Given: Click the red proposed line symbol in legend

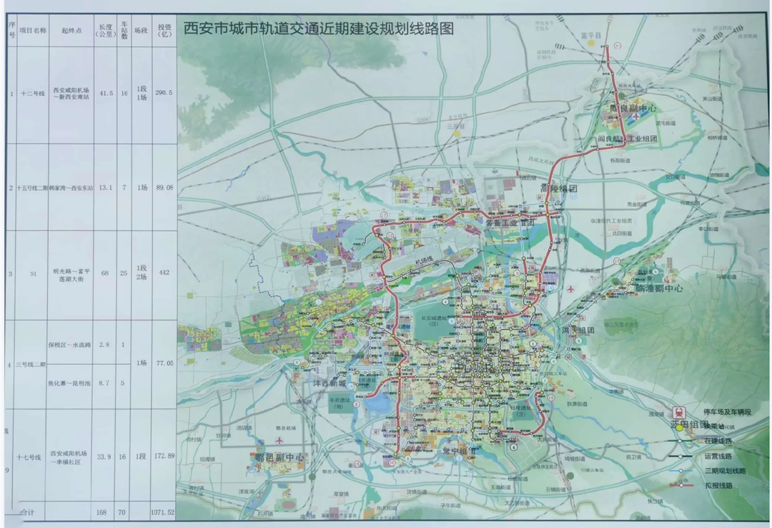Looking at the screenshot, I should point(681,486).
